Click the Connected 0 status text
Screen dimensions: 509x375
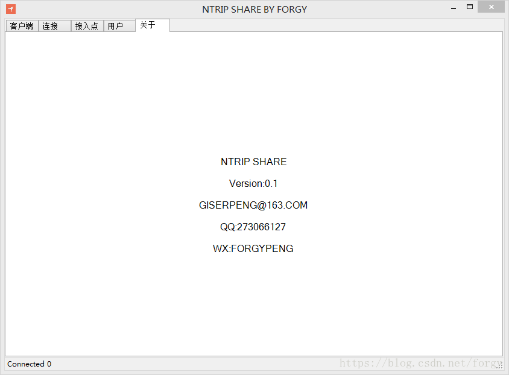click(x=29, y=364)
